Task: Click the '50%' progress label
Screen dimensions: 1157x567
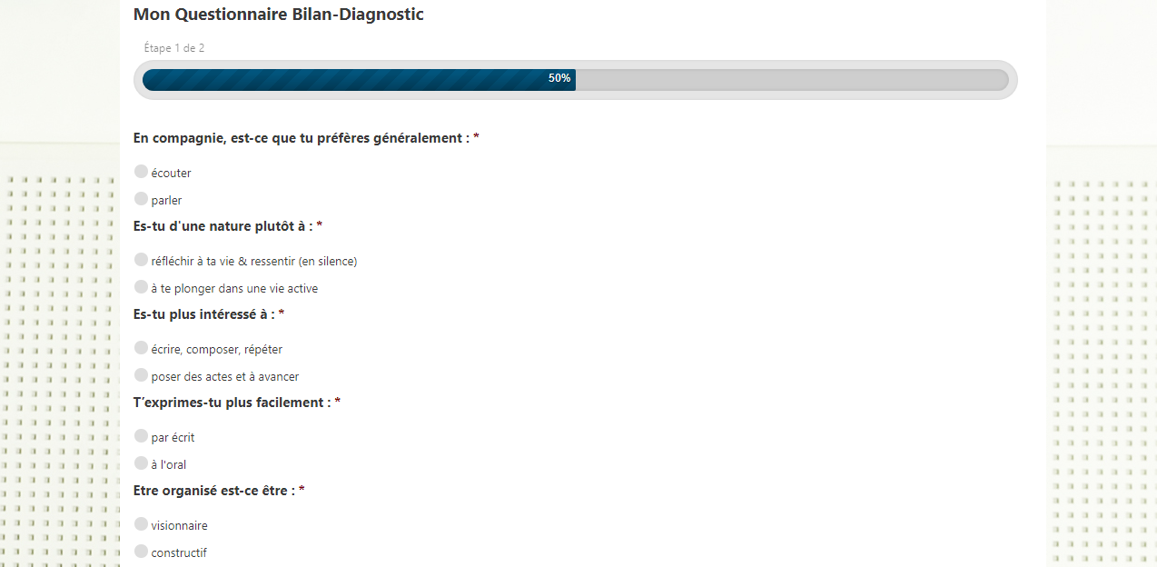Action: pos(559,79)
